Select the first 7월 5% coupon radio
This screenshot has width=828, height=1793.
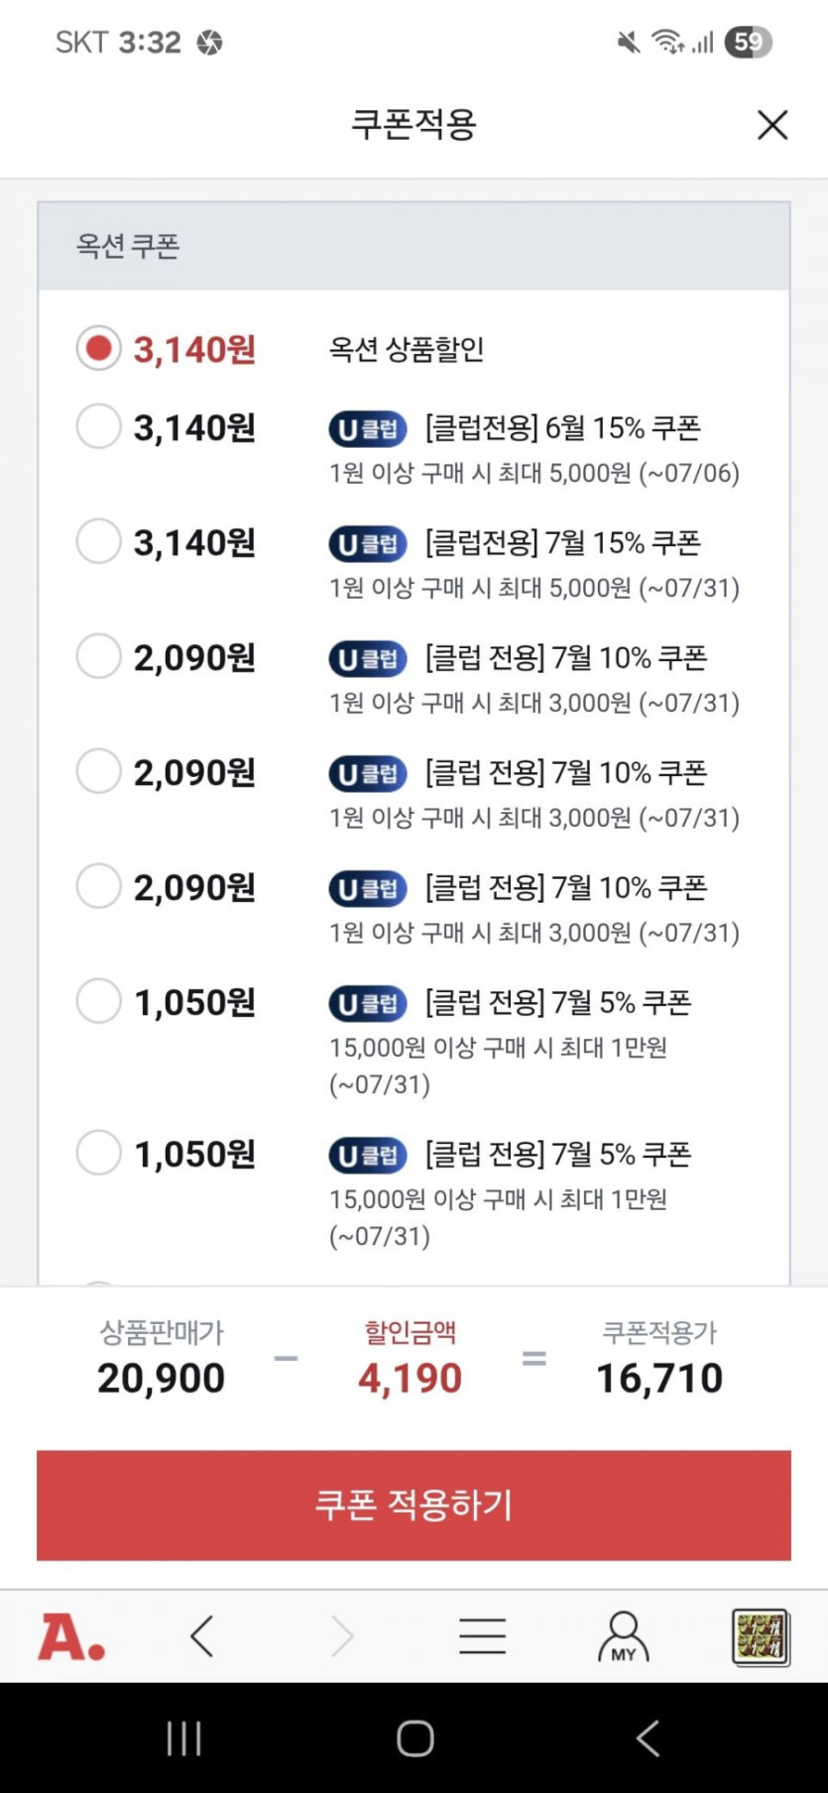(x=99, y=1002)
